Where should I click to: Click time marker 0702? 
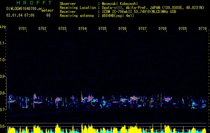[x=42, y=29]
